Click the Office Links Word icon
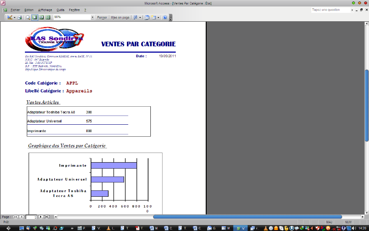 [x=136, y=17]
